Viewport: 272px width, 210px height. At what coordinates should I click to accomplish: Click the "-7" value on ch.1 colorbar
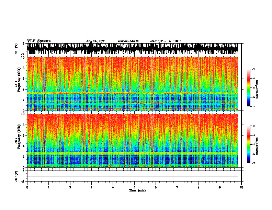pyautogui.click(x=253, y=106)
